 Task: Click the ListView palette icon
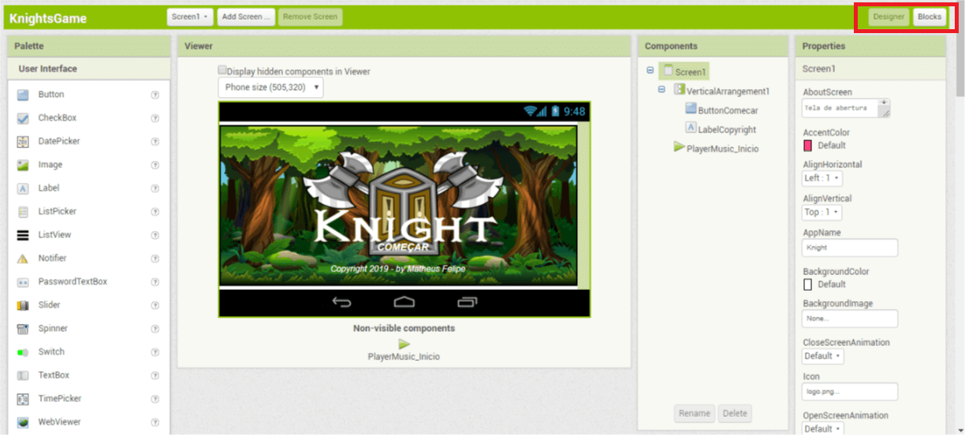pyautogui.click(x=23, y=235)
